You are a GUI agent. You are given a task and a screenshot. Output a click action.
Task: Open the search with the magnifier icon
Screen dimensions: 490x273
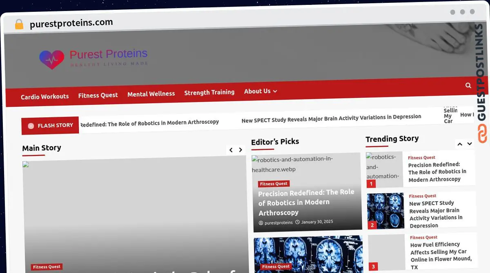tap(468, 86)
